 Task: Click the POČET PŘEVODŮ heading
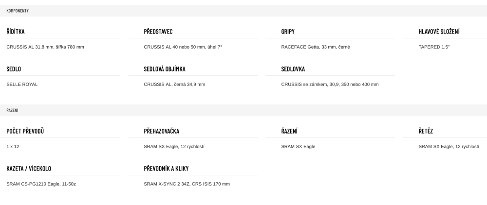point(25,131)
